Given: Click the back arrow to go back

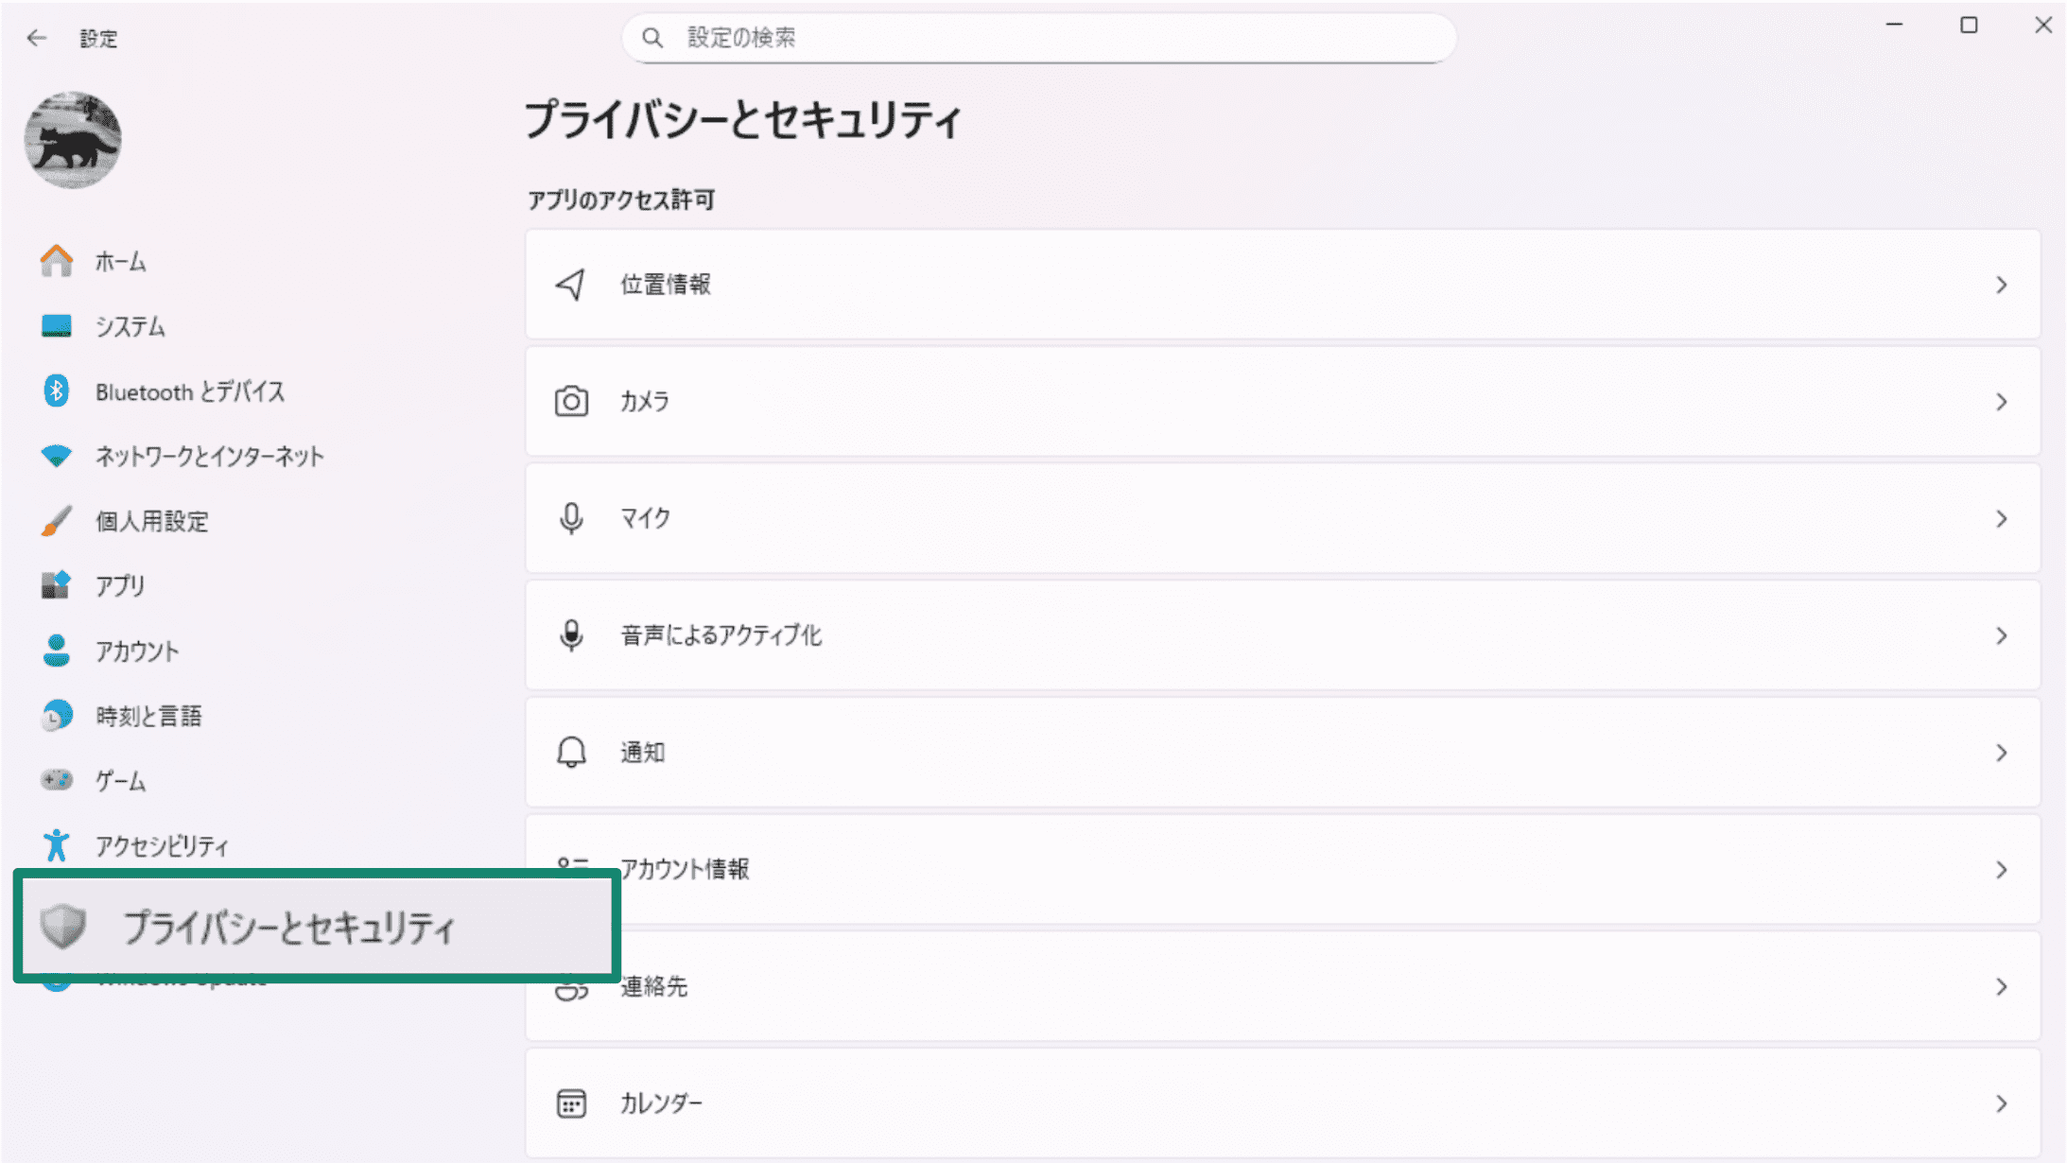Looking at the screenshot, I should point(36,38).
